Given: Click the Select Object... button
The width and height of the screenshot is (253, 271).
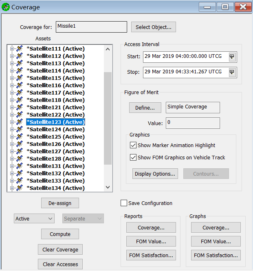Looking at the screenshot, I should click(x=154, y=27).
